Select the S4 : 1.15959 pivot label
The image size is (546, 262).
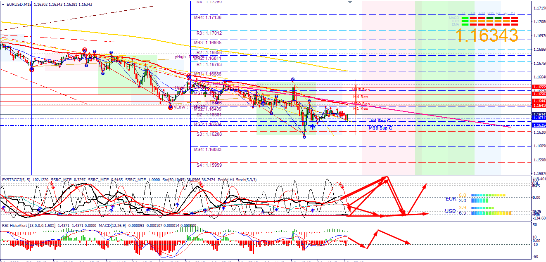[209, 165]
